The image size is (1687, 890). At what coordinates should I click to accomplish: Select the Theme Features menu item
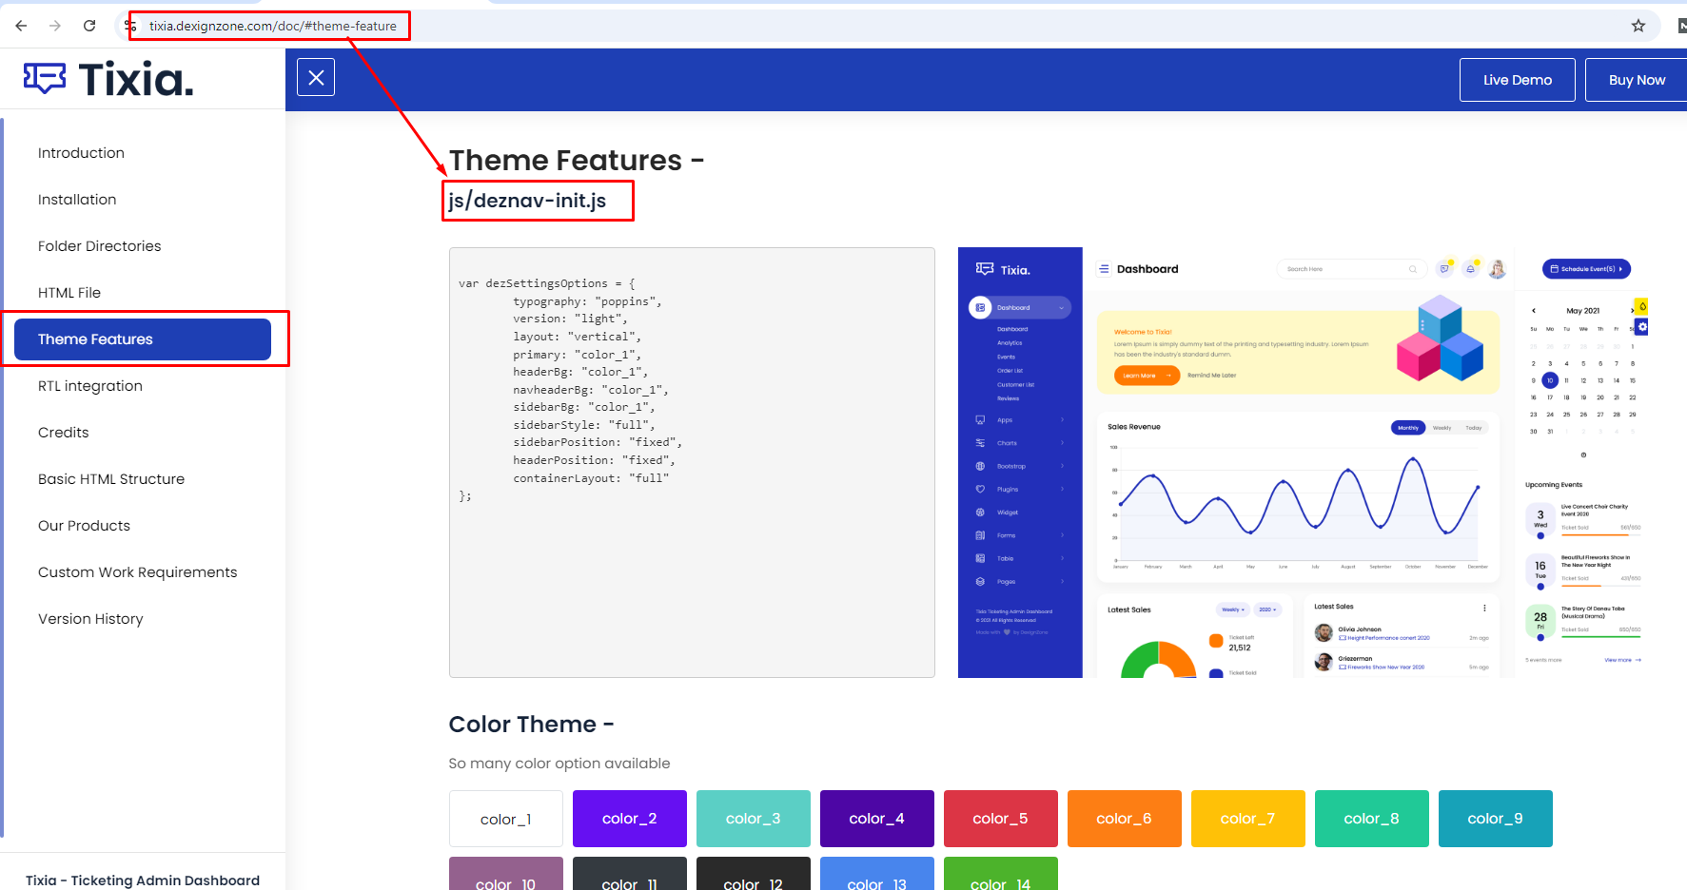click(x=143, y=339)
